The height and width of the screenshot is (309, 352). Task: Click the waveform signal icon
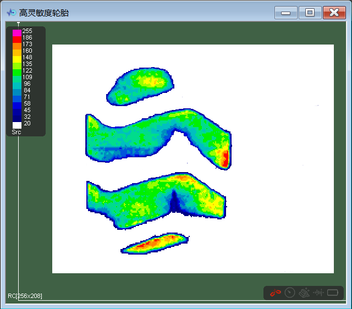(x=318, y=293)
